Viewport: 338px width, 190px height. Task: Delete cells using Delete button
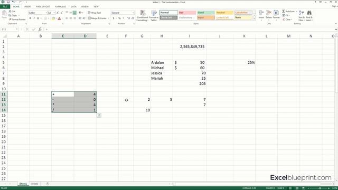269,15
